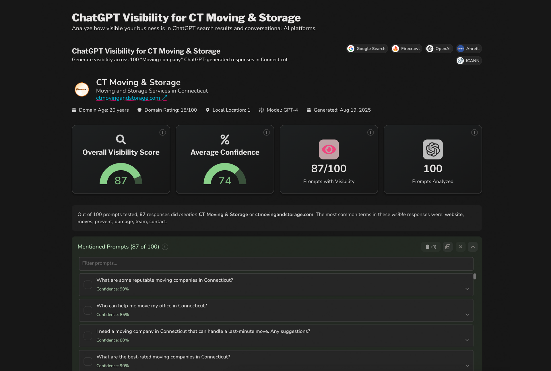The image size is (551, 371).
Task: Click the prompts list scrollbar thumb
Action: (x=475, y=276)
